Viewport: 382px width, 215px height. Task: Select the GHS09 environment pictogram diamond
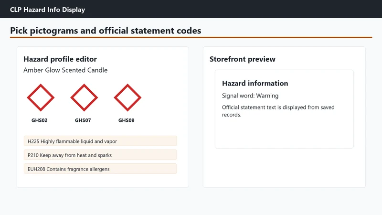pos(127,97)
